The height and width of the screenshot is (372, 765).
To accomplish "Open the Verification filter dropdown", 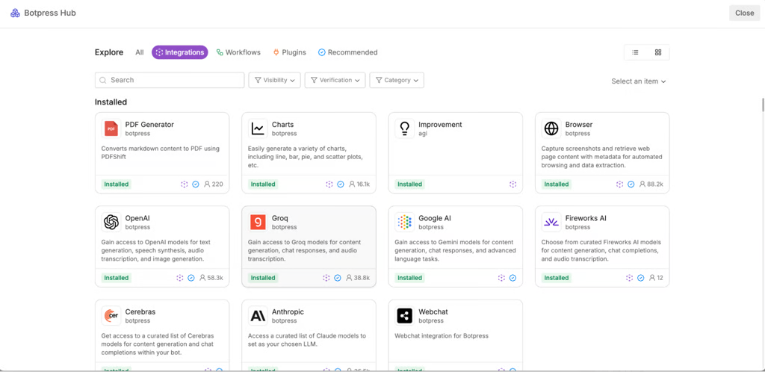I will pyautogui.click(x=335, y=80).
